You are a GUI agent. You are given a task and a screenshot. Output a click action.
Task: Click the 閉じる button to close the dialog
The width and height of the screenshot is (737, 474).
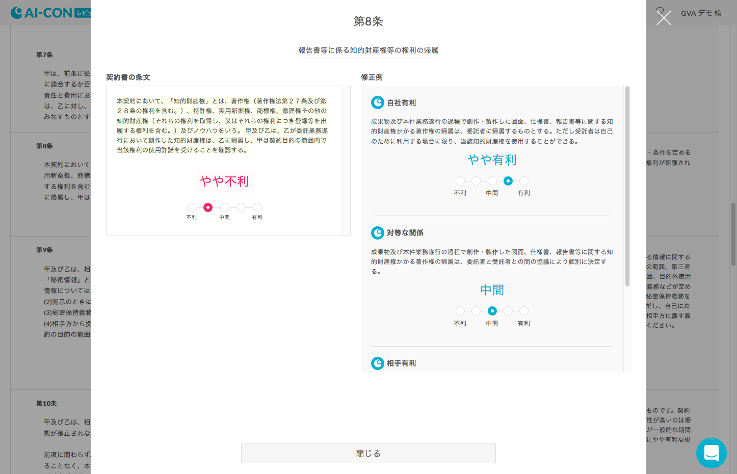(x=368, y=453)
